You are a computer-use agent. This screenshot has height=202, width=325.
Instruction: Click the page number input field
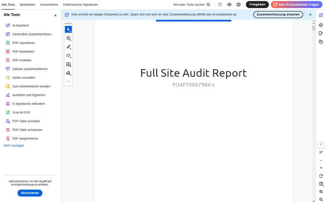pyautogui.click(x=321, y=145)
